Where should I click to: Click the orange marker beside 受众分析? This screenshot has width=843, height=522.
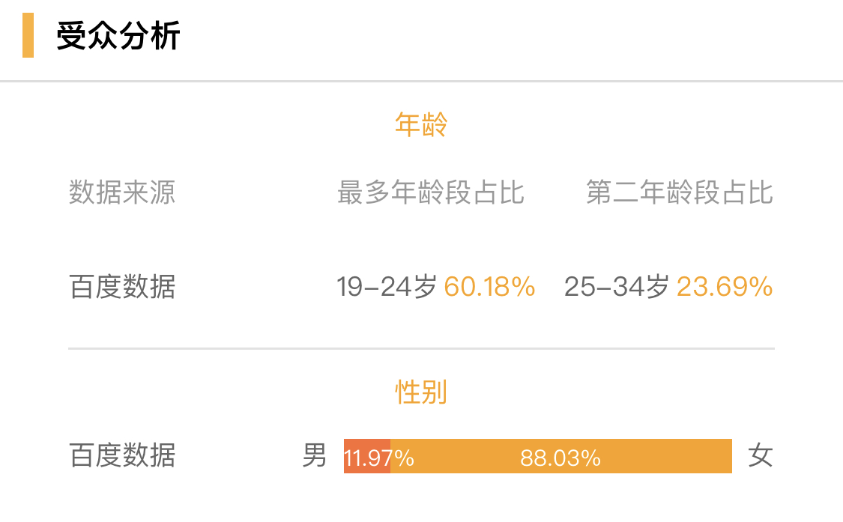(28, 35)
